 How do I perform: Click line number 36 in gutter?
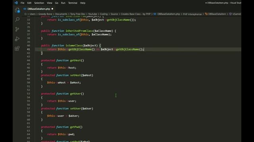[x=28, y=31]
